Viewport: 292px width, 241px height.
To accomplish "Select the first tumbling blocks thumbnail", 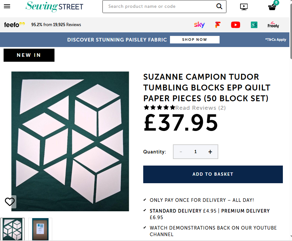I will pyautogui.click(x=12, y=229).
